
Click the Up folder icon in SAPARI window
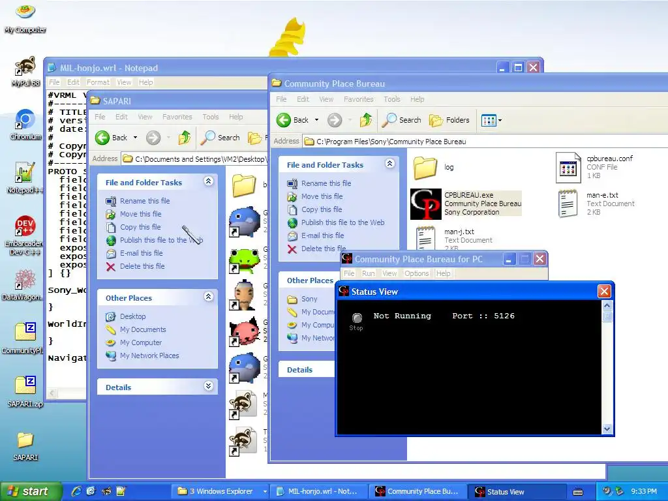(x=185, y=138)
